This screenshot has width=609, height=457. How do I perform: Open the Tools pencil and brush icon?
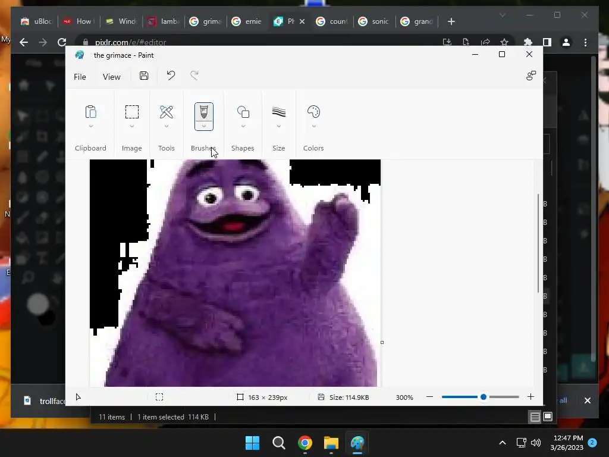pyautogui.click(x=167, y=112)
